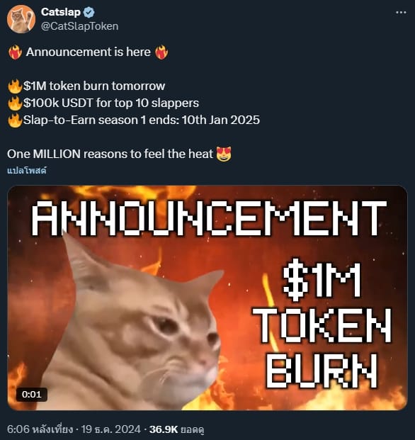This screenshot has height=440, width=415.
Task: Click the Catslap display name
Action: pyautogui.click(x=61, y=12)
